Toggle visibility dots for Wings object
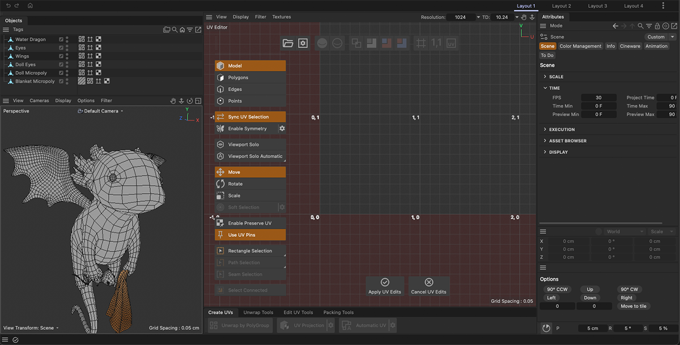The height and width of the screenshot is (345, 680). (x=67, y=56)
